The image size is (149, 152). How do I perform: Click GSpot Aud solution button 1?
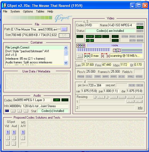click(x=14, y=132)
